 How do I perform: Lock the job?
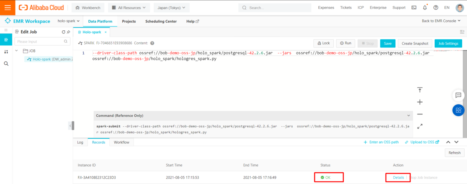[x=323, y=43]
